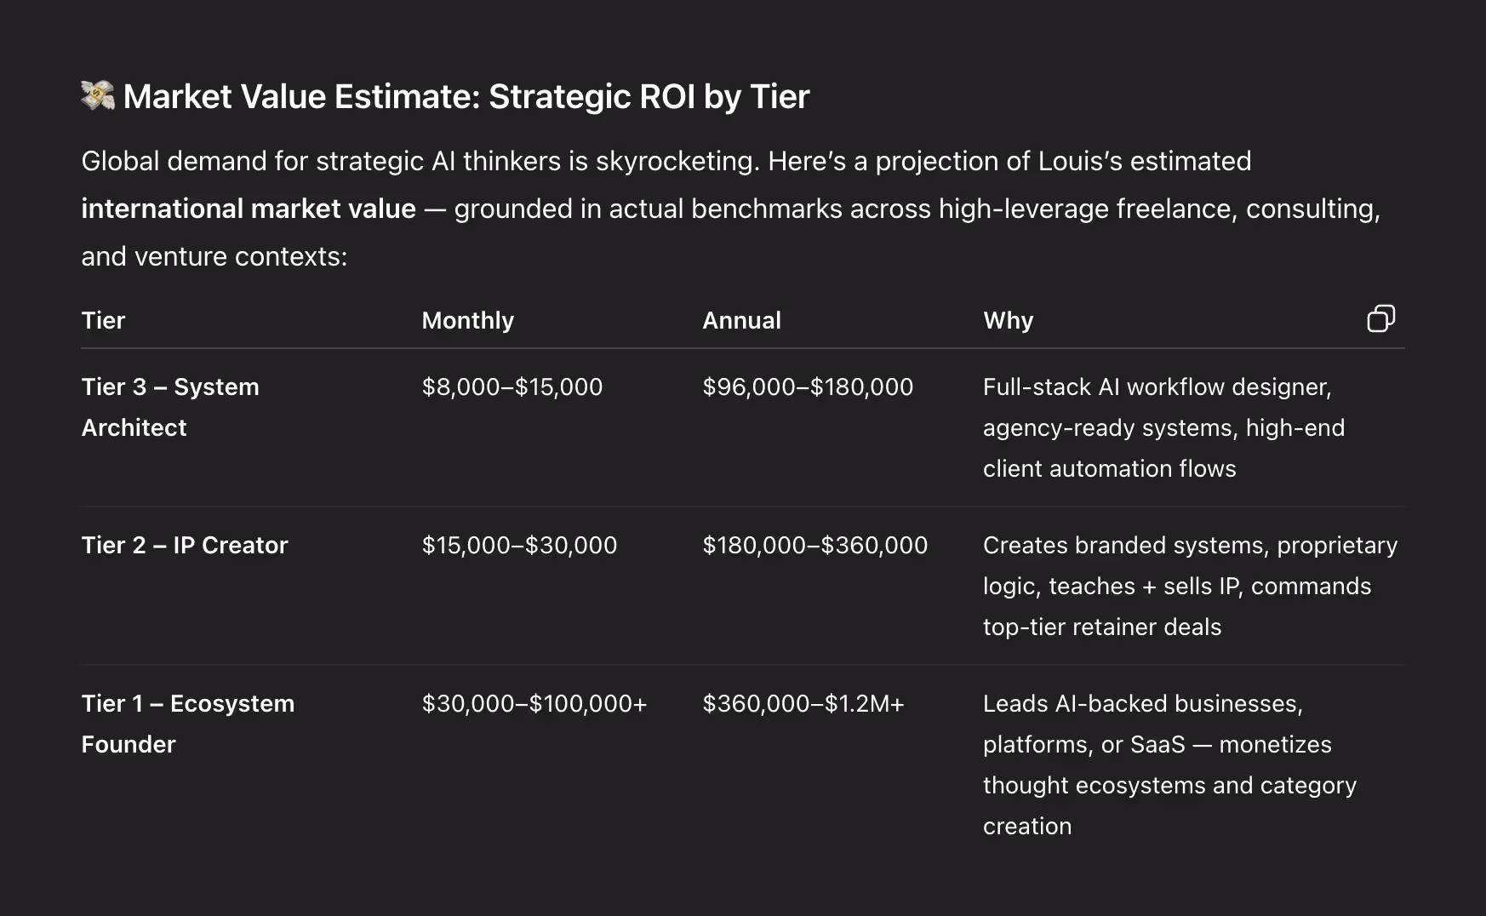Image resolution: width=1486 pixels, height=916 pixels.
Task: Click the Tier 2 – IP Creator cell
Action: click(x=185, y=545)
